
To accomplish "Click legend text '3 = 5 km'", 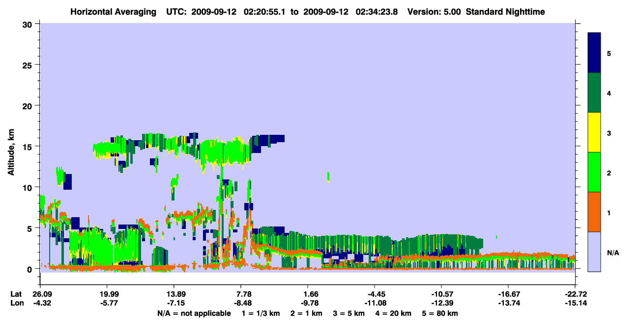I will pos(349,313).
